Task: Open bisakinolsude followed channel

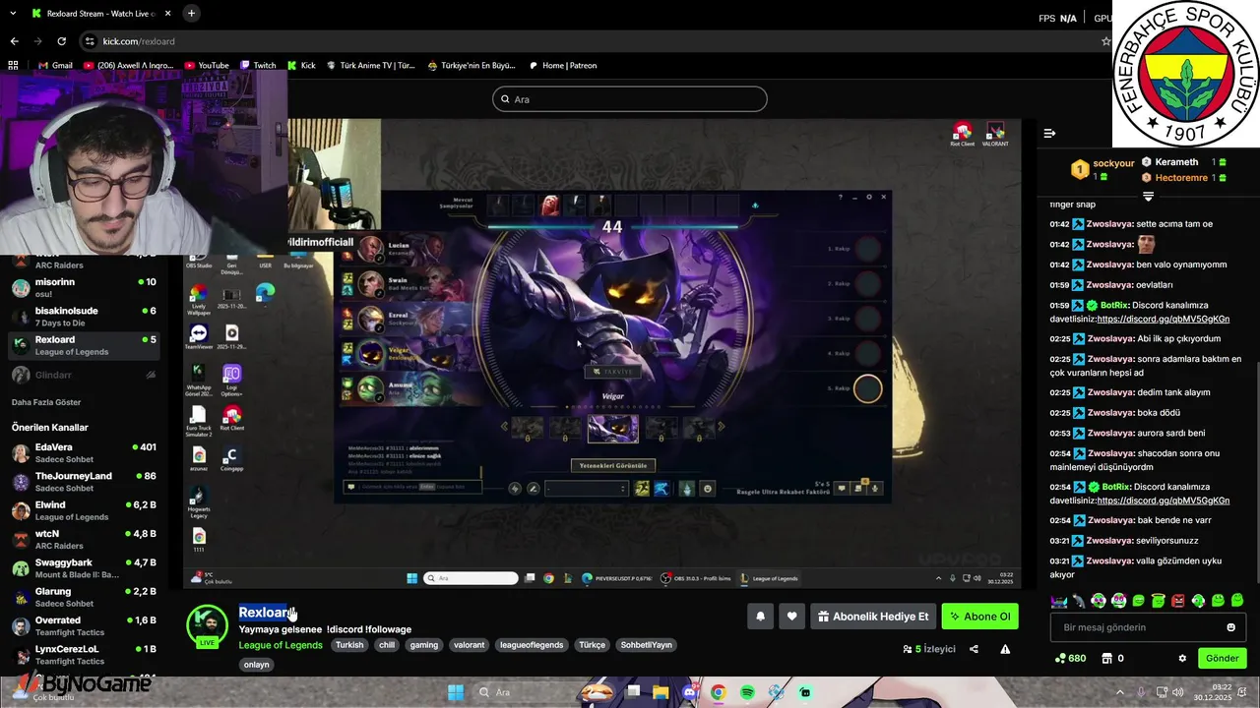Action: coord(84,317)
